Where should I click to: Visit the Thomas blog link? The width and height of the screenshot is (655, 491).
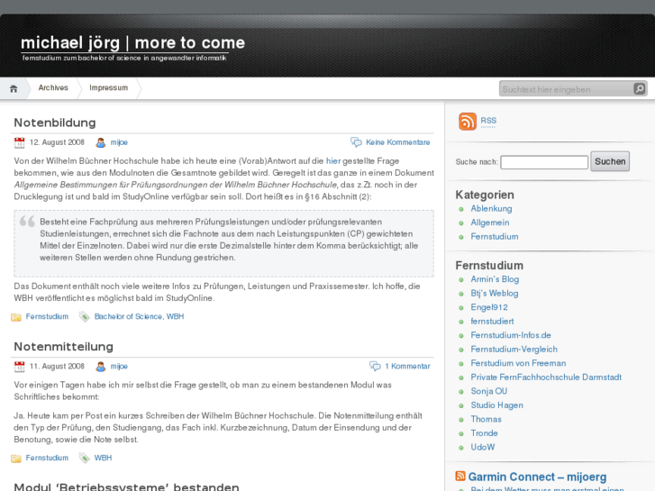tap(487, 419)
